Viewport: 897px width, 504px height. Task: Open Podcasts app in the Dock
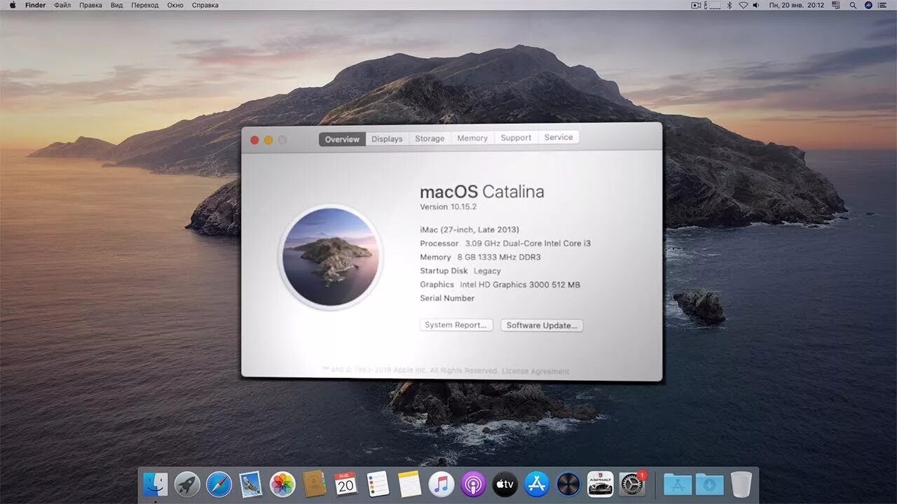[473, 484]
